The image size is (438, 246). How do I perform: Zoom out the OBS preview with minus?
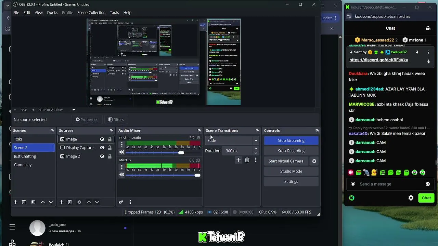coord(15,110)
